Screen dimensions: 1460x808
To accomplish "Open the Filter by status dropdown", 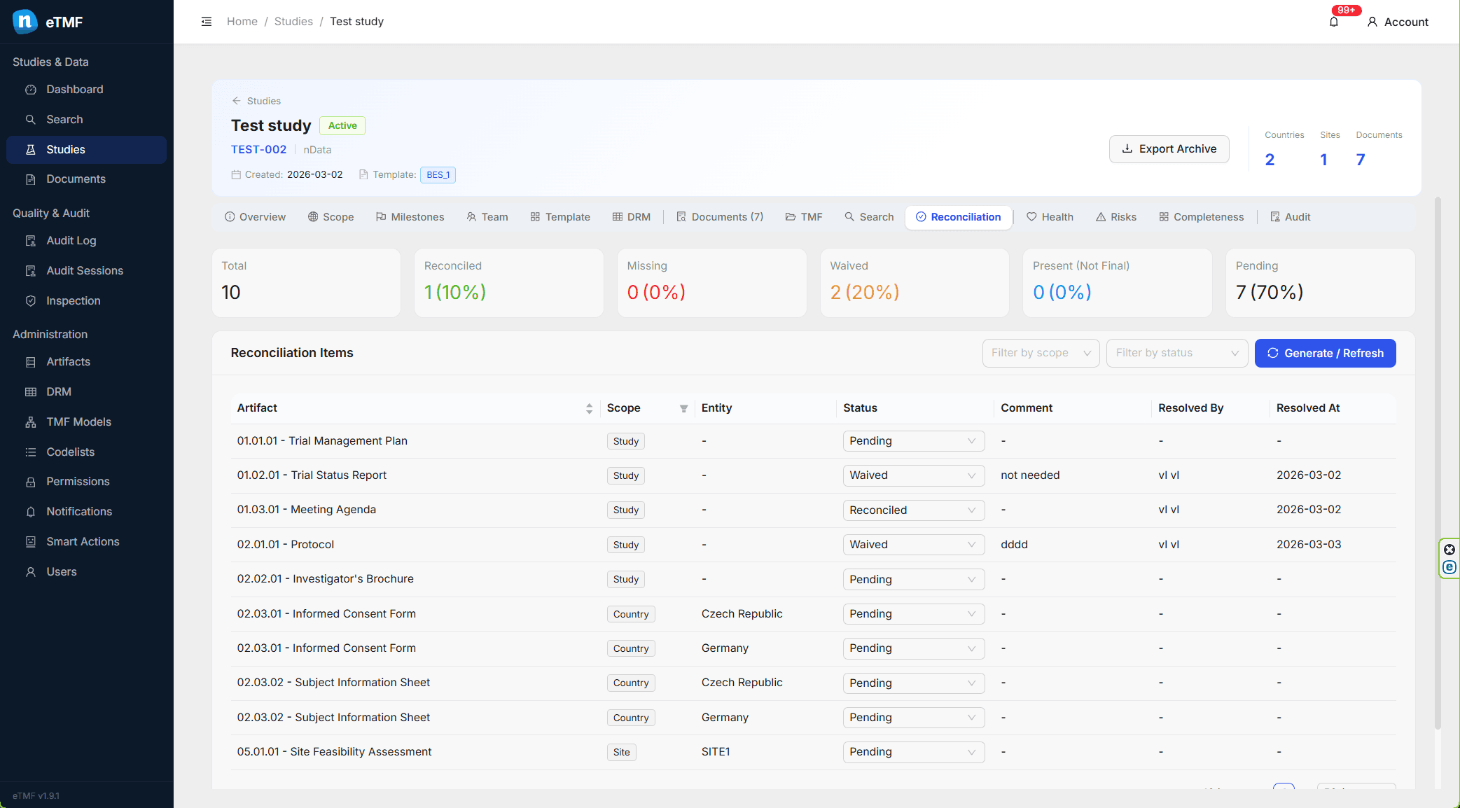I will (1177, 353).
